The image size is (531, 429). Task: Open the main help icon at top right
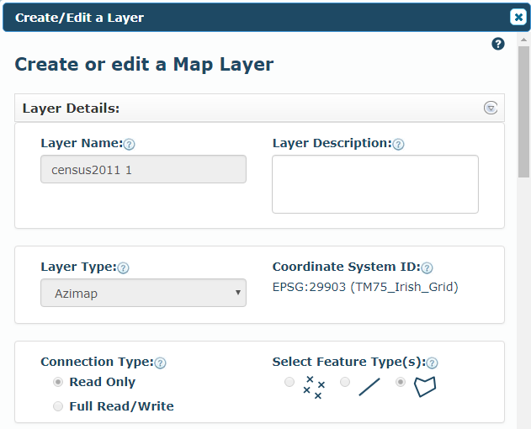coord(498,44)
